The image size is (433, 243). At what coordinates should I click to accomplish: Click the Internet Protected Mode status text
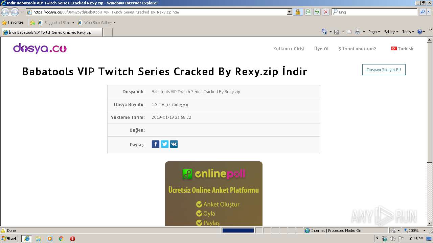click(336, 231)
